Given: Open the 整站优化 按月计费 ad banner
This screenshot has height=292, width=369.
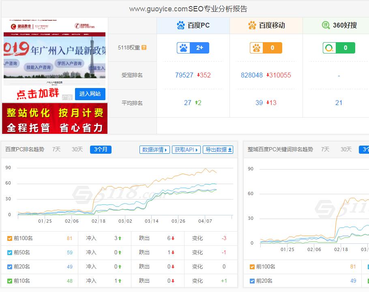Looking at the screenshot, I should click(x=55, y=118).
